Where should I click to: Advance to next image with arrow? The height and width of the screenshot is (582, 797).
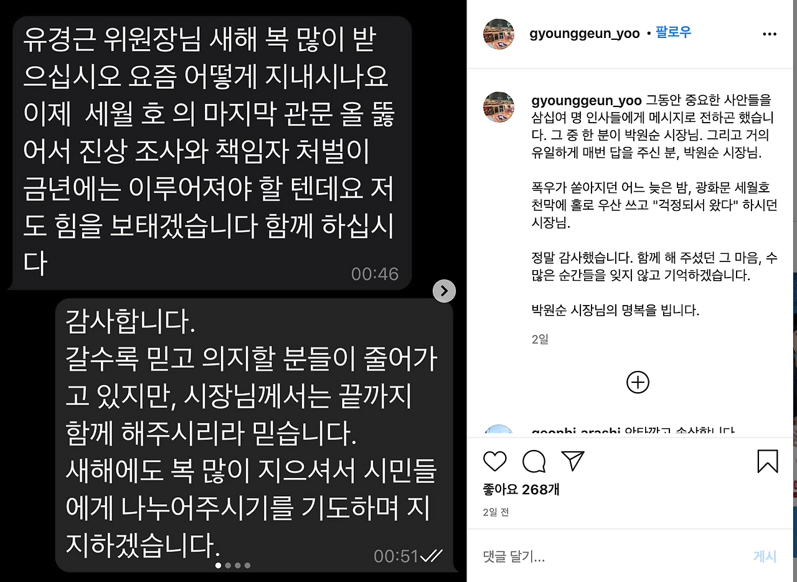[x=444, y=290]
